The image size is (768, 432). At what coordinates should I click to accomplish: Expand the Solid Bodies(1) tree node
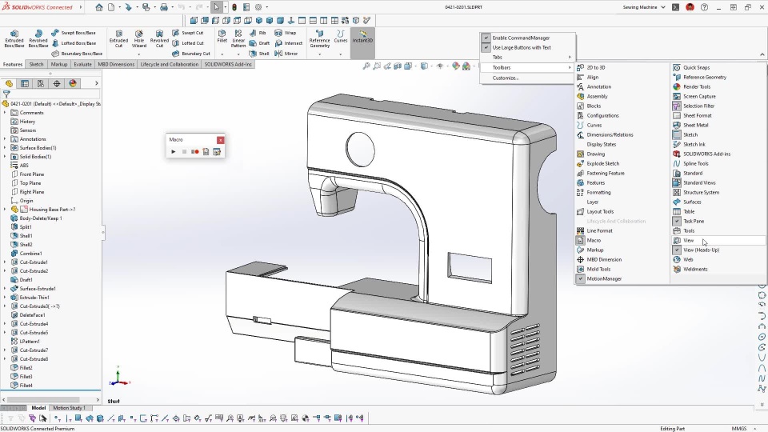click(x=5, y=157)
